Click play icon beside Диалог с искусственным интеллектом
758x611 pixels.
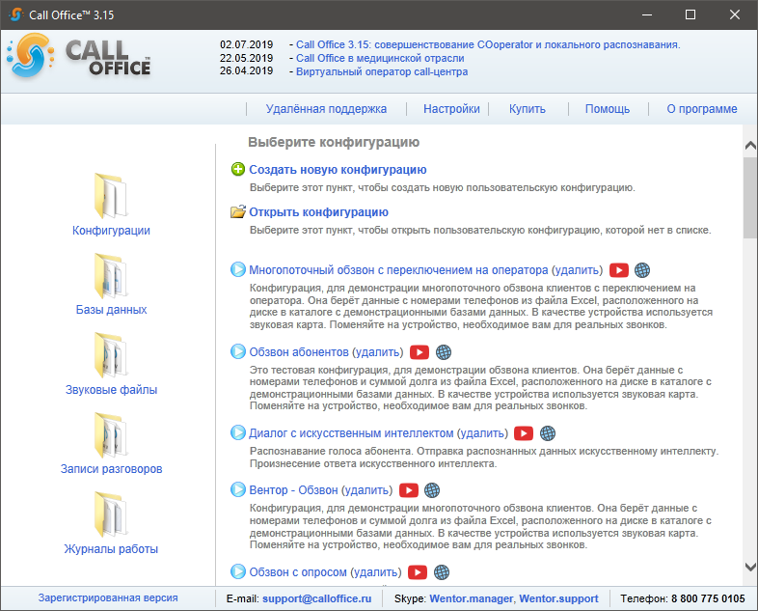click(238, 433)
